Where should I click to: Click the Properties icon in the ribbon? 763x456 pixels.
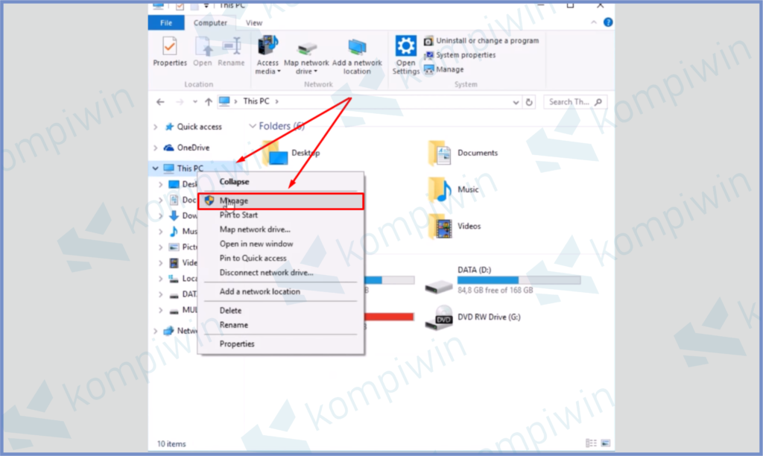(170, 52)
